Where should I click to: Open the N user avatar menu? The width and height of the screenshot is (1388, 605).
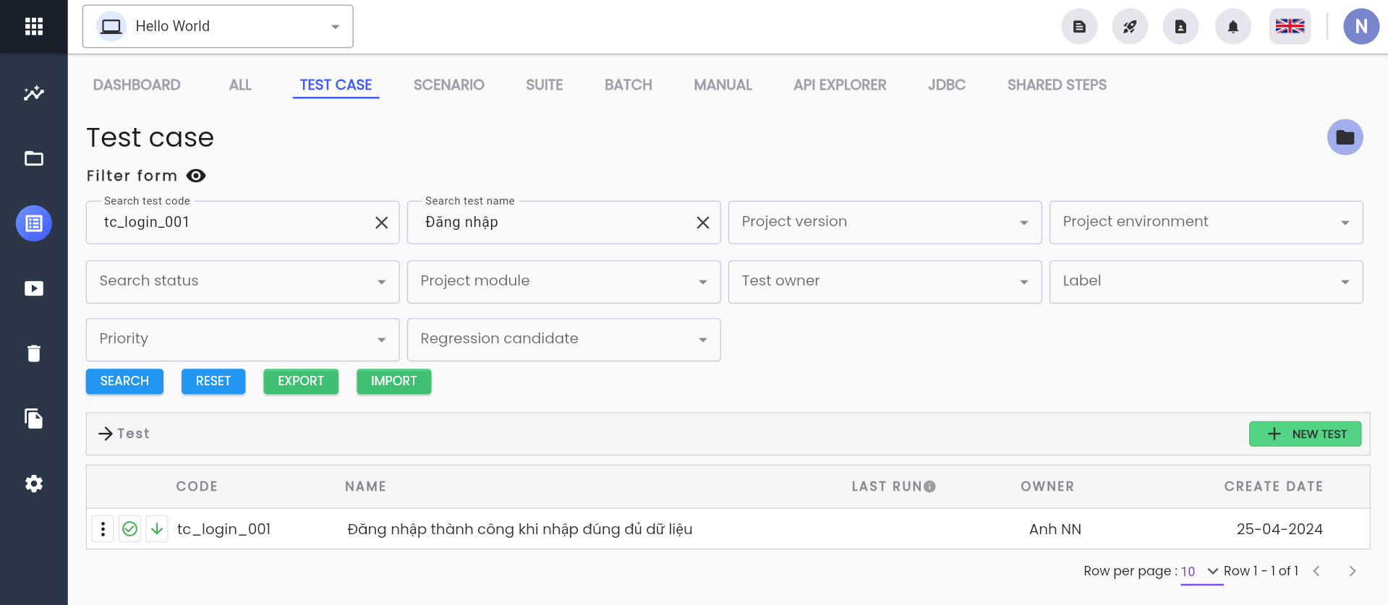coord(1361,27)
